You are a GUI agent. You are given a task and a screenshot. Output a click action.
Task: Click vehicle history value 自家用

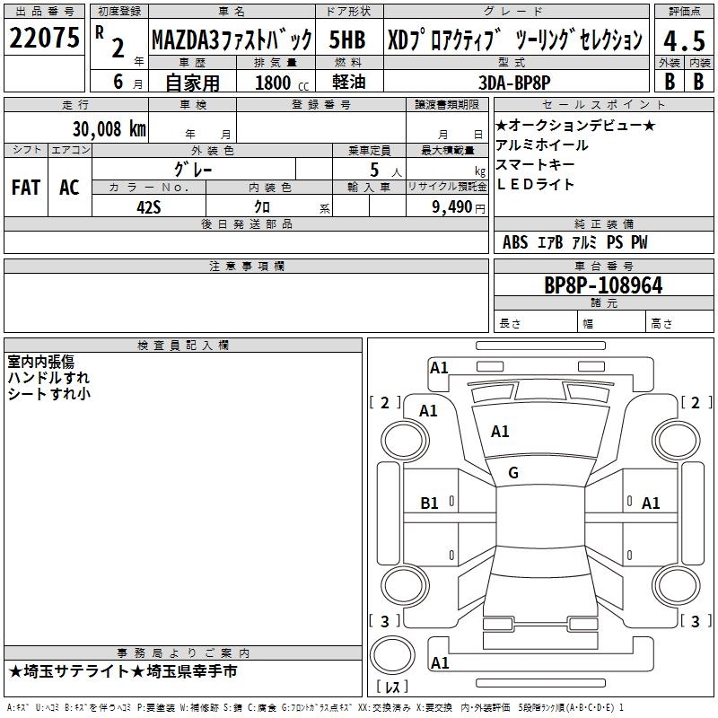(x=192, y=83)
